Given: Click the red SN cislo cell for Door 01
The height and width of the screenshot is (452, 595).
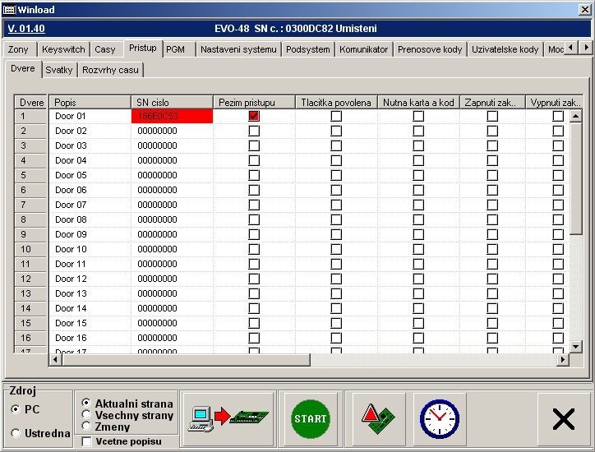Looking at the screenshot, I should click(x=172, y=117).
